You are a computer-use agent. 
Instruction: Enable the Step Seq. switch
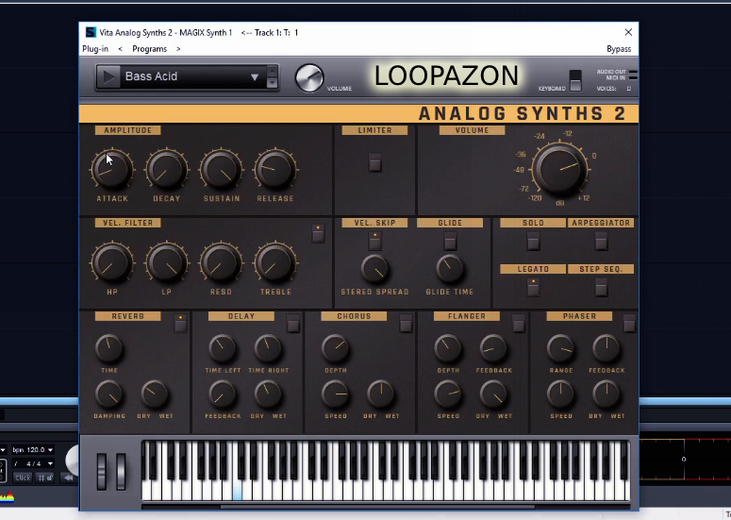601,287
